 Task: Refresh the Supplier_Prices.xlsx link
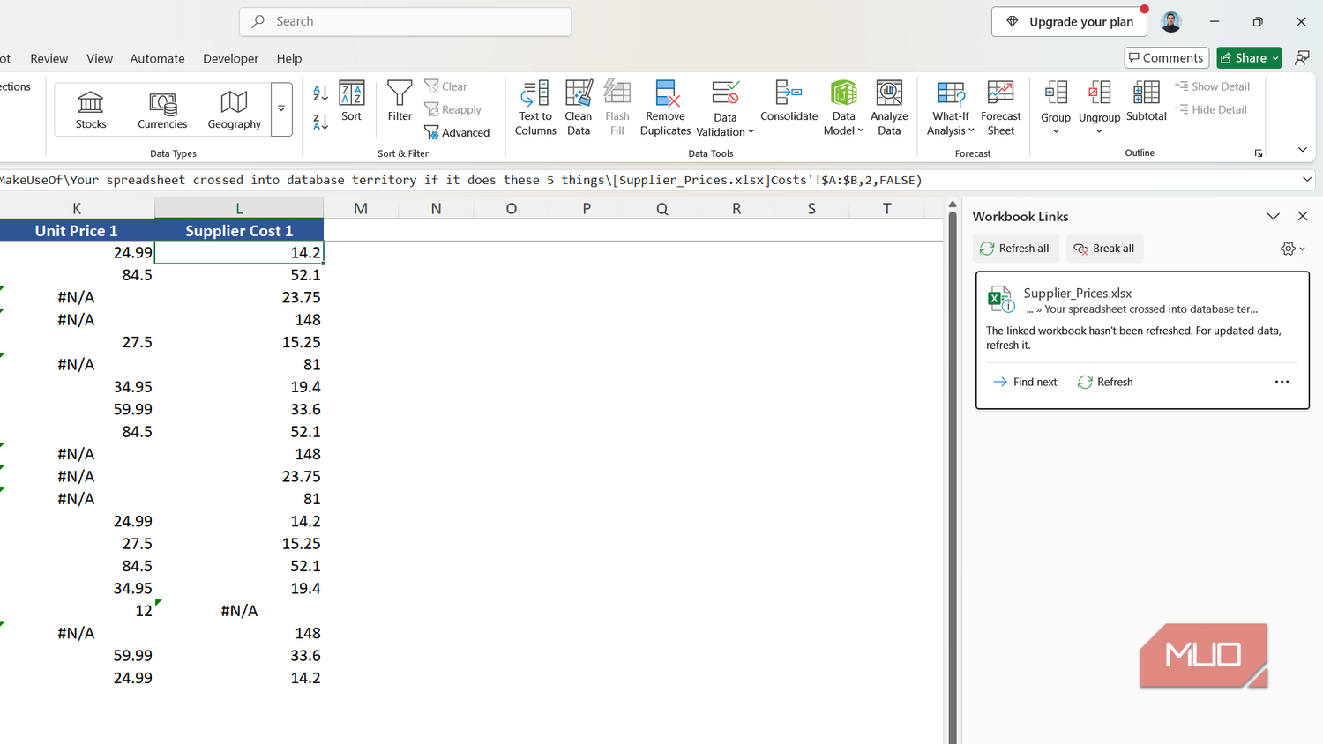point(1105,382)
